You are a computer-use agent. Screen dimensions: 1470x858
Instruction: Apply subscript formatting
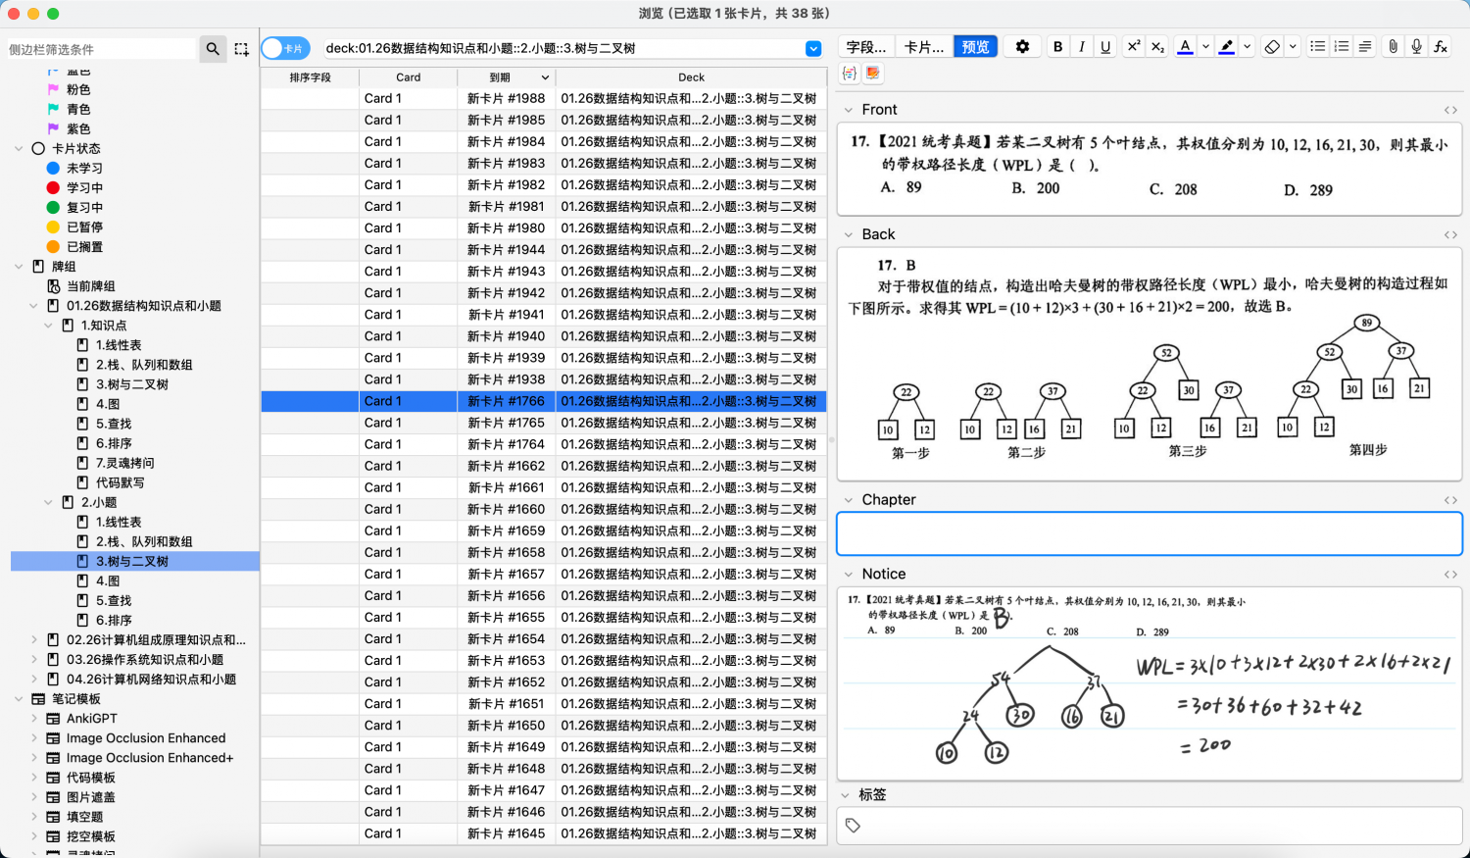pos(1157,46)
